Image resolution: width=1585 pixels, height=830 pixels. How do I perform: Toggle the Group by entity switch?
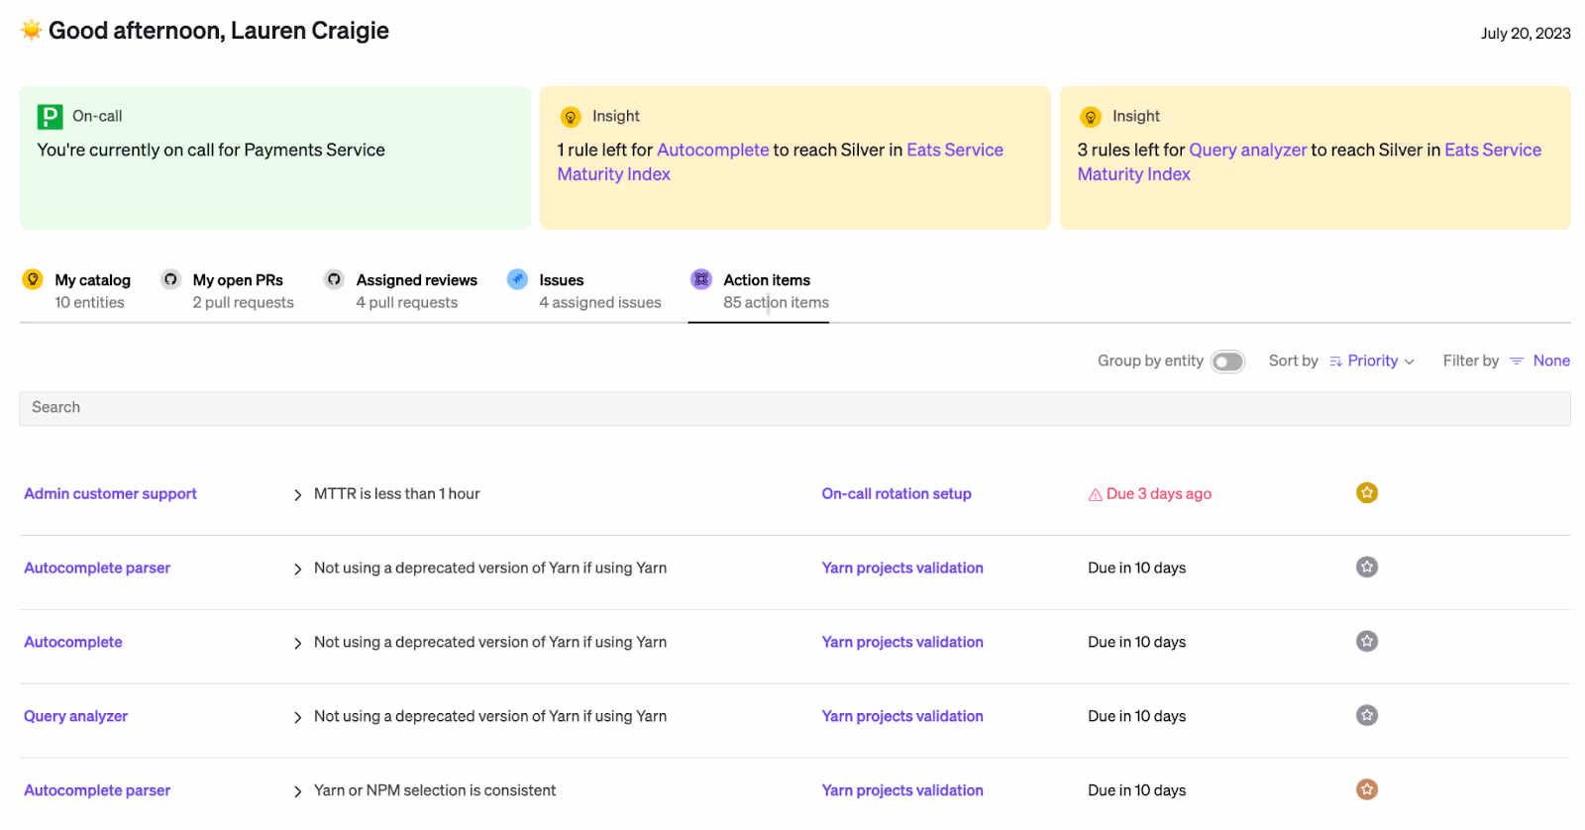[x=1227, y=362]
